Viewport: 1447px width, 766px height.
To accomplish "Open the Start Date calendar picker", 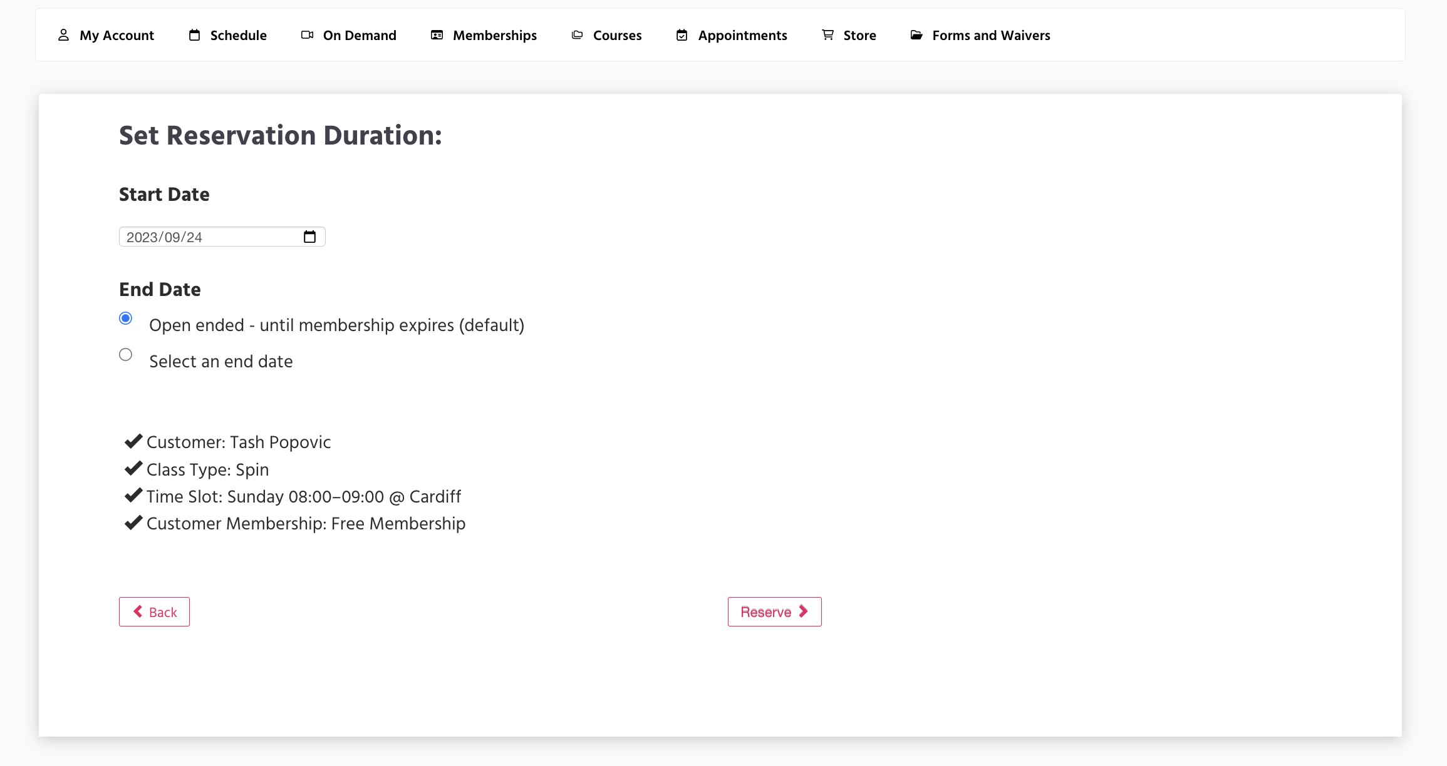I will coord(309,237).
